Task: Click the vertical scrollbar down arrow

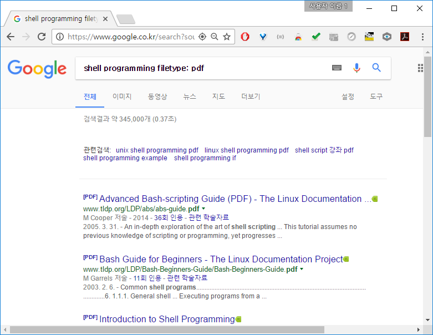Action: point(427,320)
